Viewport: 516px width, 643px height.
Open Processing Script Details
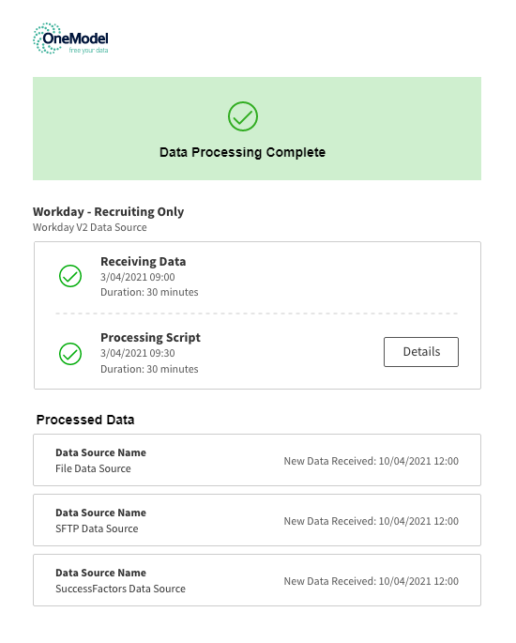pos(421,352)
